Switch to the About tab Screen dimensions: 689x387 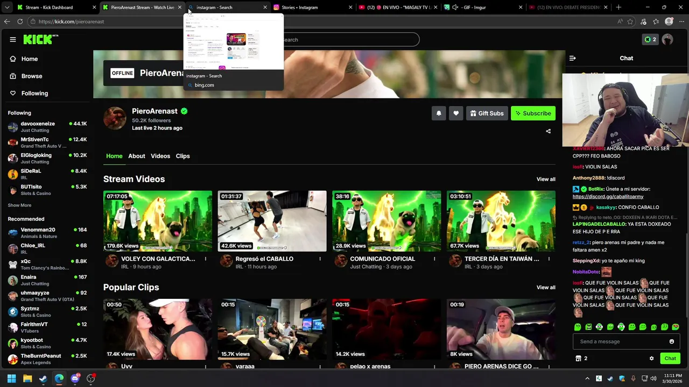pos(137,156)
